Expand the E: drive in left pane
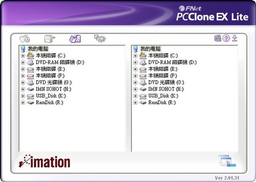 23,69
